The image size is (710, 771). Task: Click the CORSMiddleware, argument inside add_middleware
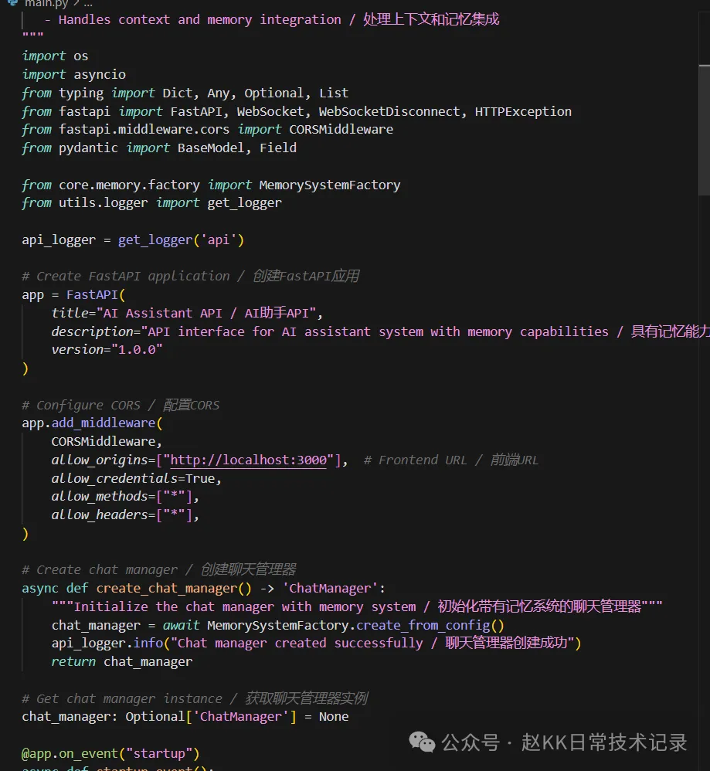107,442
